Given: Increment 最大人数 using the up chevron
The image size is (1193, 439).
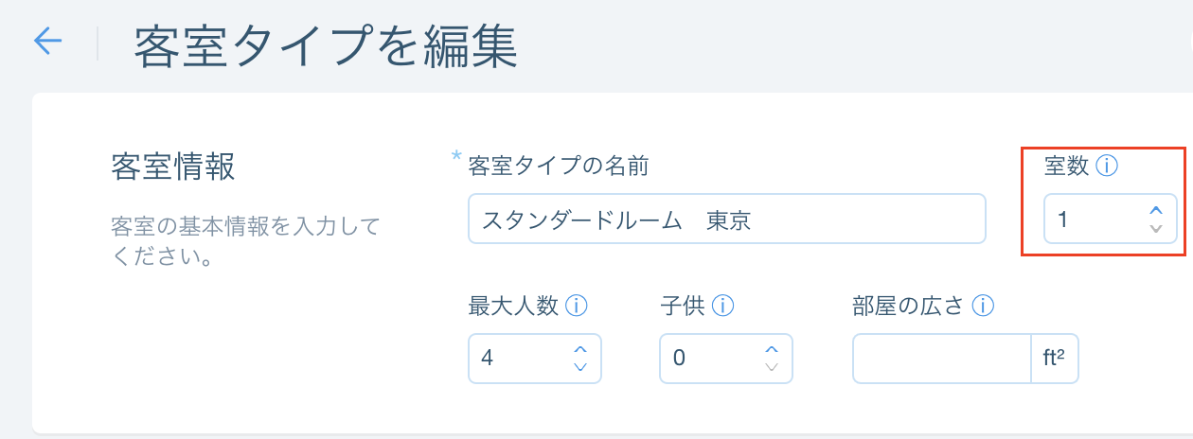Looking at the screenshot, I should pyautogui.click(x=580, y=350).
